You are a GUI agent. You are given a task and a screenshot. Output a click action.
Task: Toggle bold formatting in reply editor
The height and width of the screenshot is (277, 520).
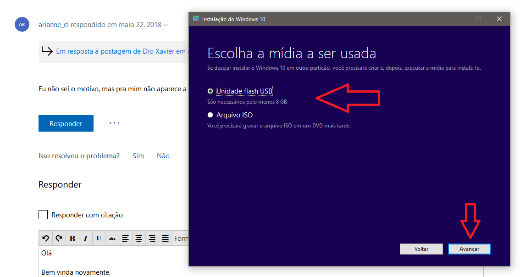click(x=72, y=238)
